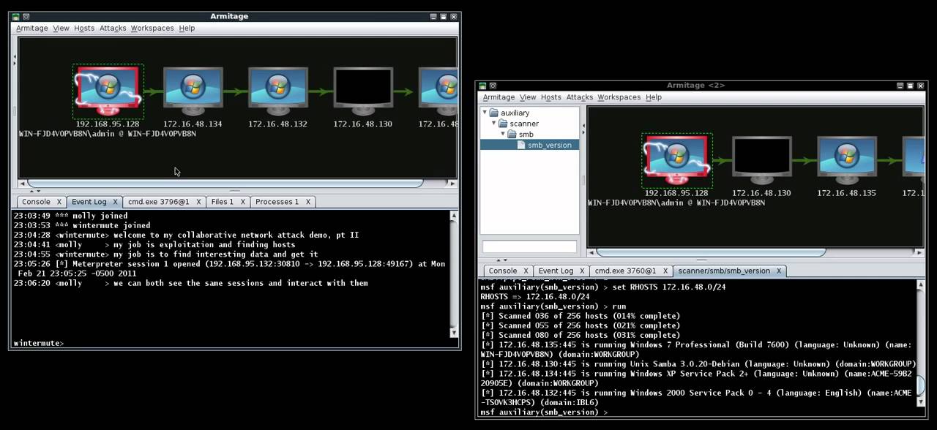Switch to cmd.exe 3796@1 tab

(158, 202)
